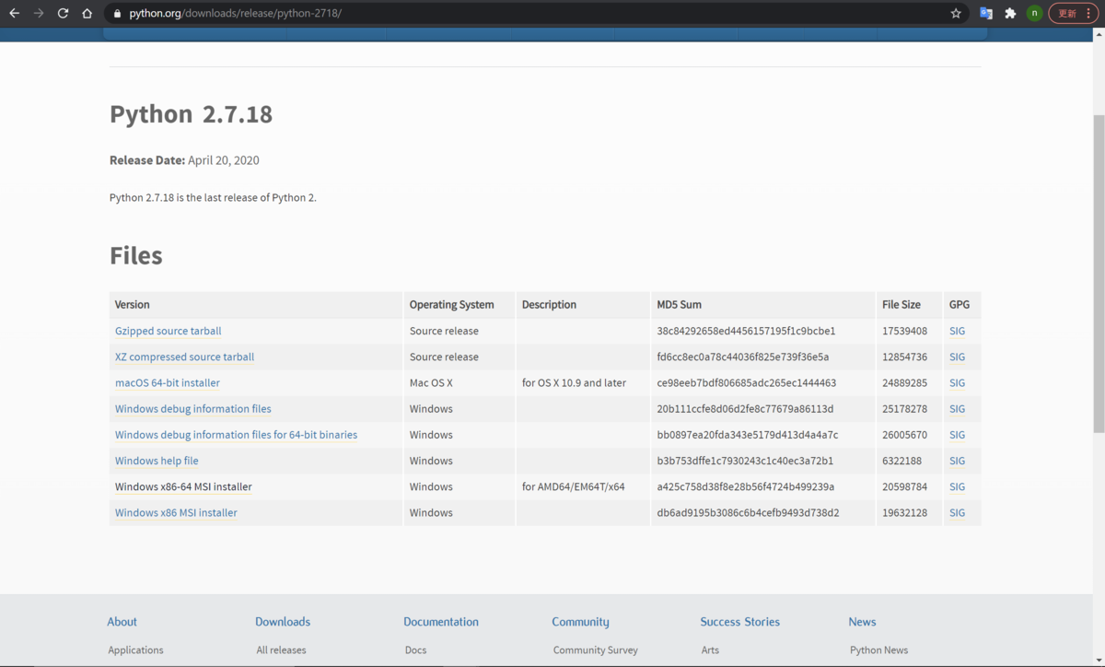1105x667 pixels.
Task: Go back with the browser back arrow
Action: coord(14,13)
